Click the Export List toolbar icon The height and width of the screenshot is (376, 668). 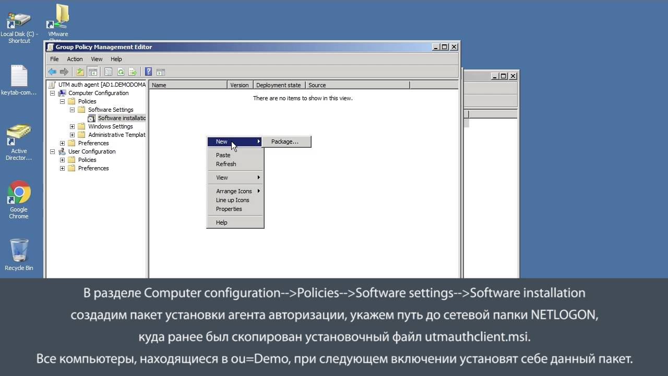click(133, 72)
